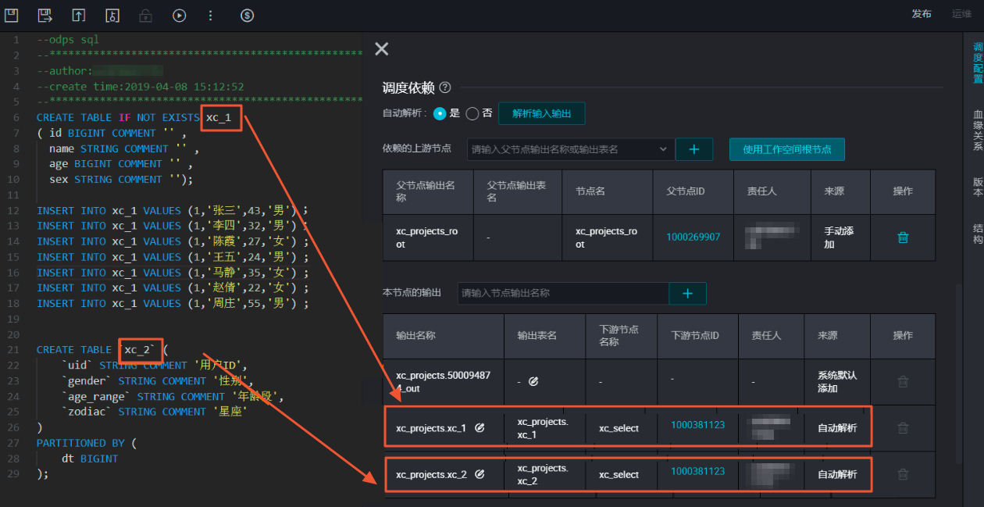Click 父节点ID column header
This screenshot has width=984, height=507.
(686, 191)
